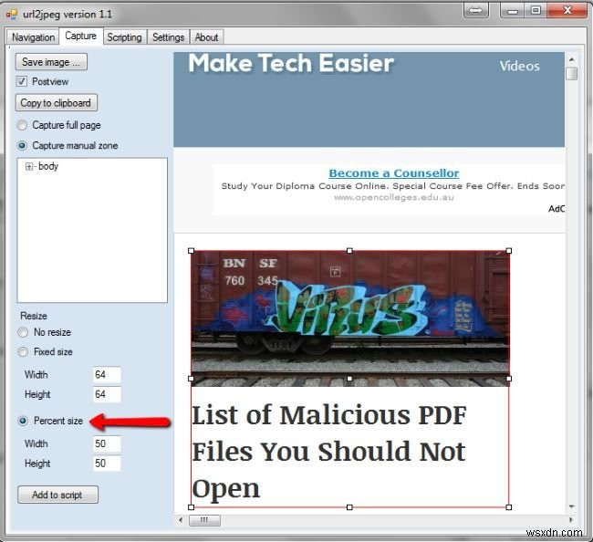This screenshot has width=593, height=542.
Task: Click the bottom-right selection handle
Action: coord(509,507)
